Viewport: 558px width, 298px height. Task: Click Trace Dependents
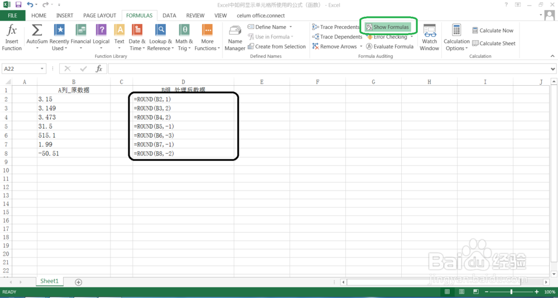337,37
